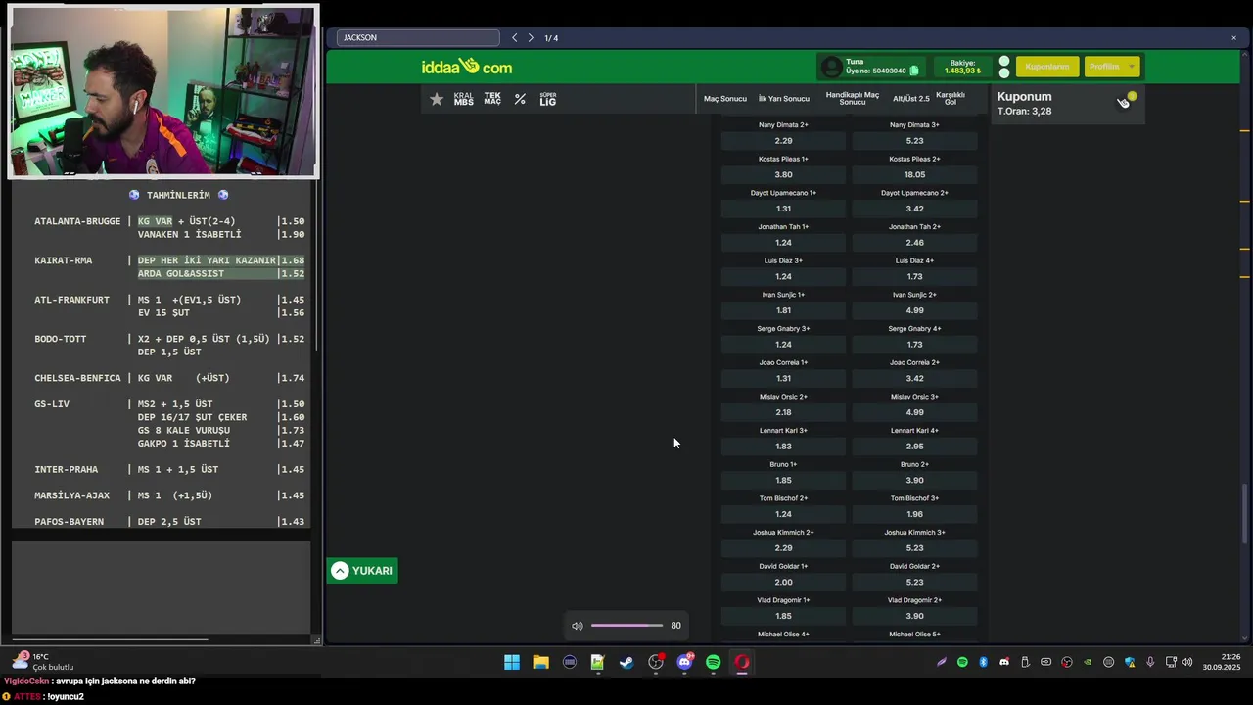Click the Bluetooth tray icon
The height and width of the screenshot is (705, 1253).
coord(984,663)
